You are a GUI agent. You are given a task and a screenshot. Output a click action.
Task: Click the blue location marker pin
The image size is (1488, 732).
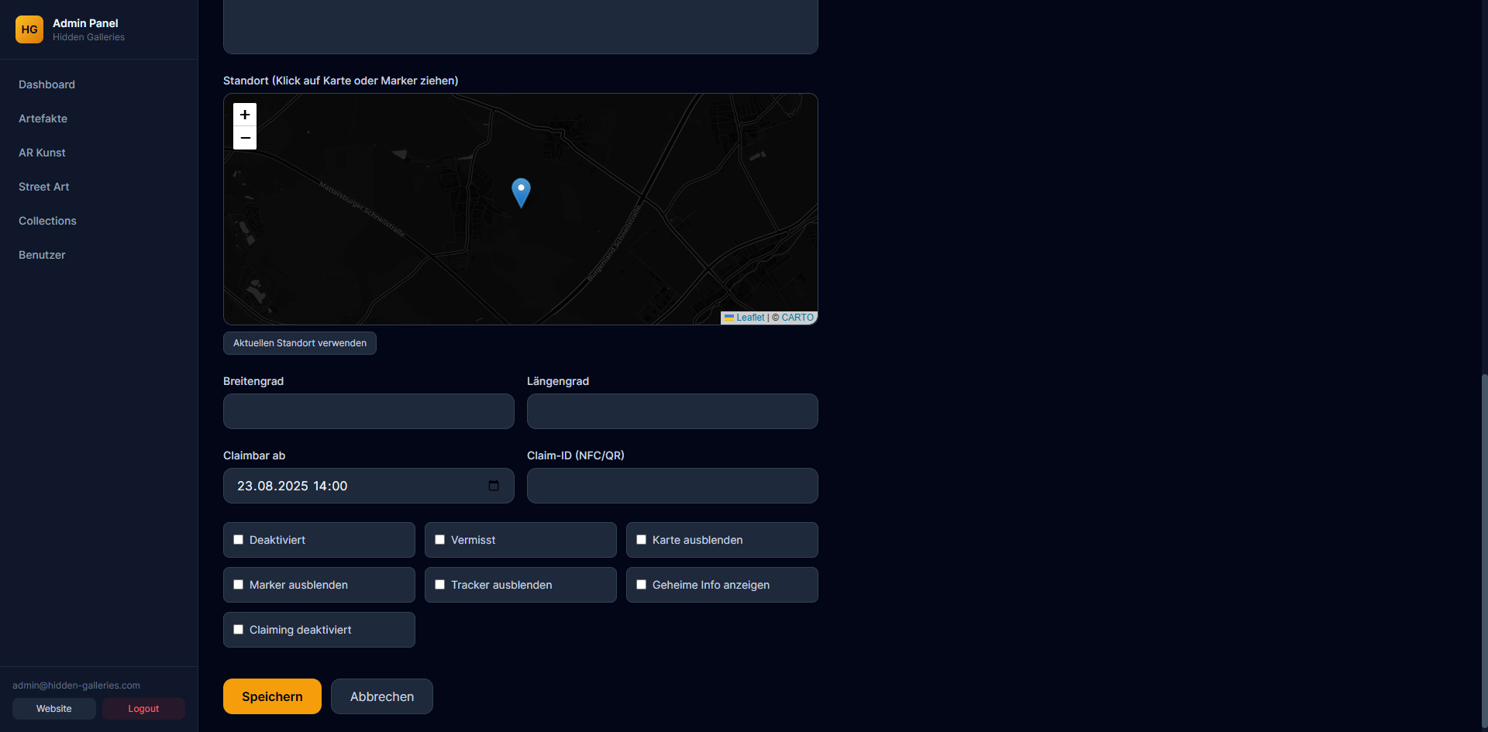[x=521, y=191]
